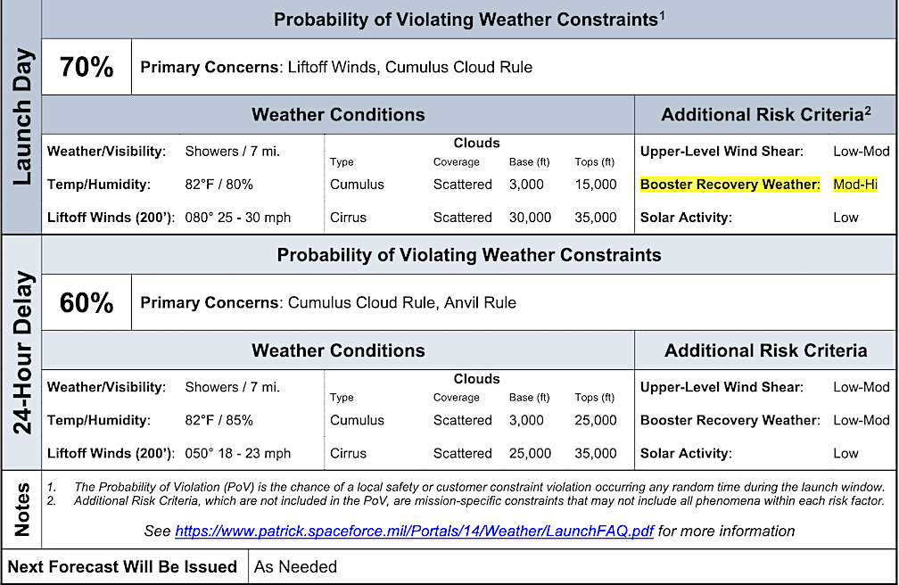The height and width of the screenshot is (585, 899).
Task: Open the LaunchFAQ.pdf hyperlink in the notes
Action: tap(414, 531)
